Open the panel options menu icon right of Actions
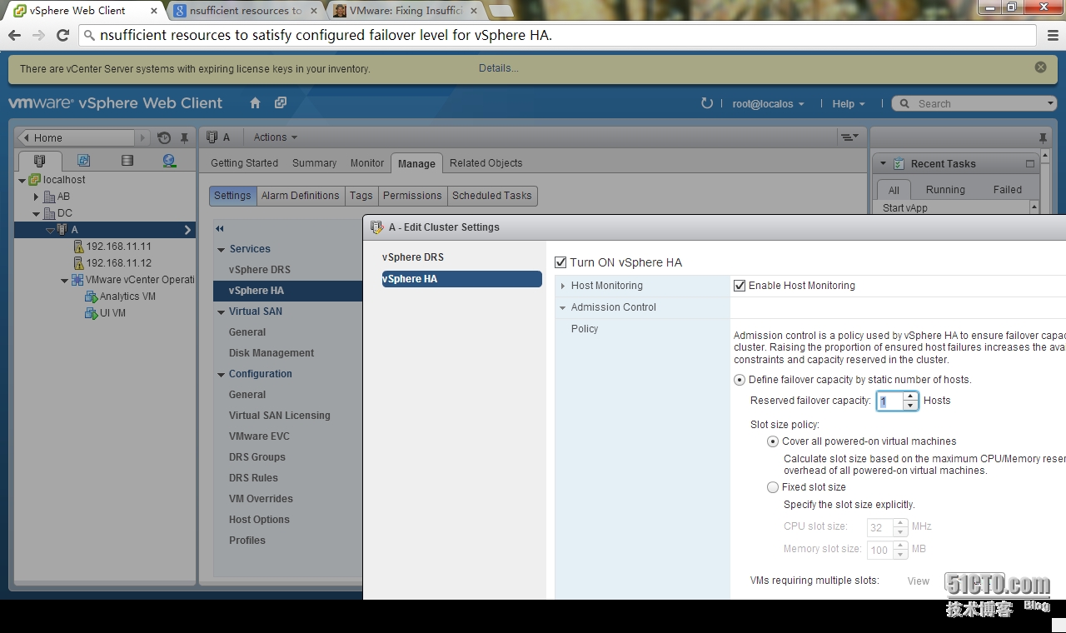Image resolution: width=1066 pixels, height=633 pixels. 849,137
